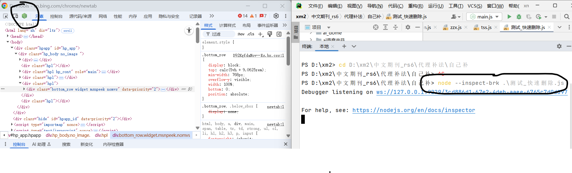Open the 记录器 panel tab

pyautogui.click(x=196, y=16)
